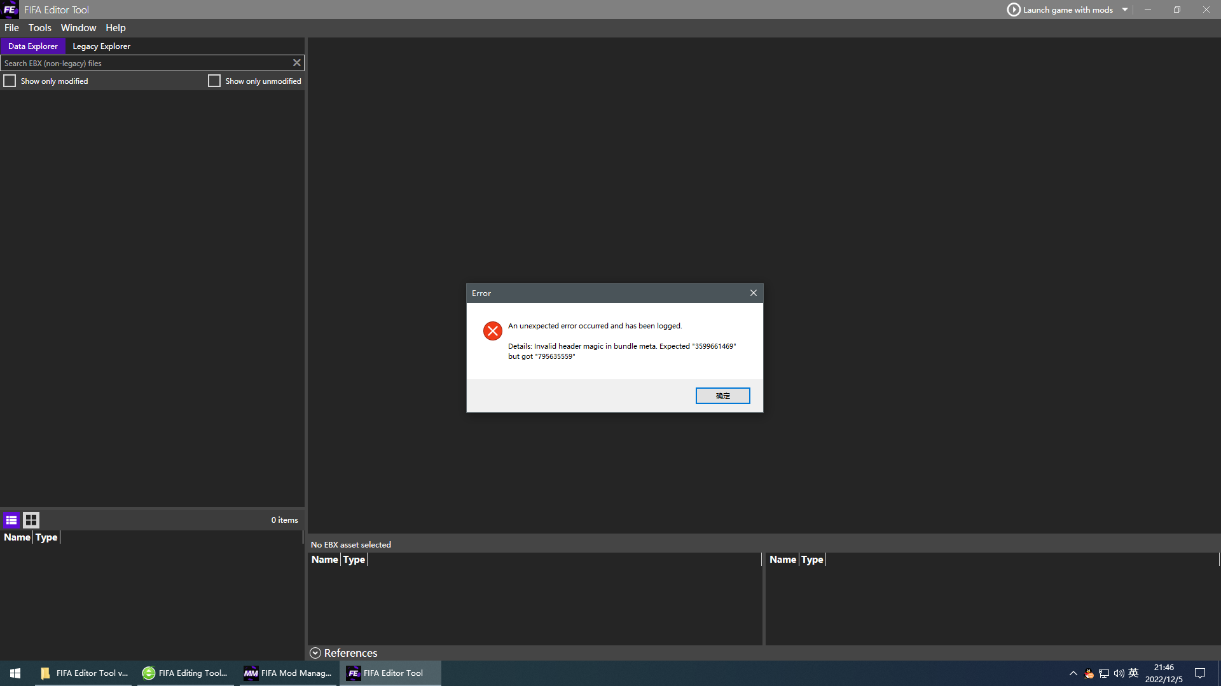Select list view icon in explorer
The width and height of the screenshot is (1221, 686).
tap(11, 520)
